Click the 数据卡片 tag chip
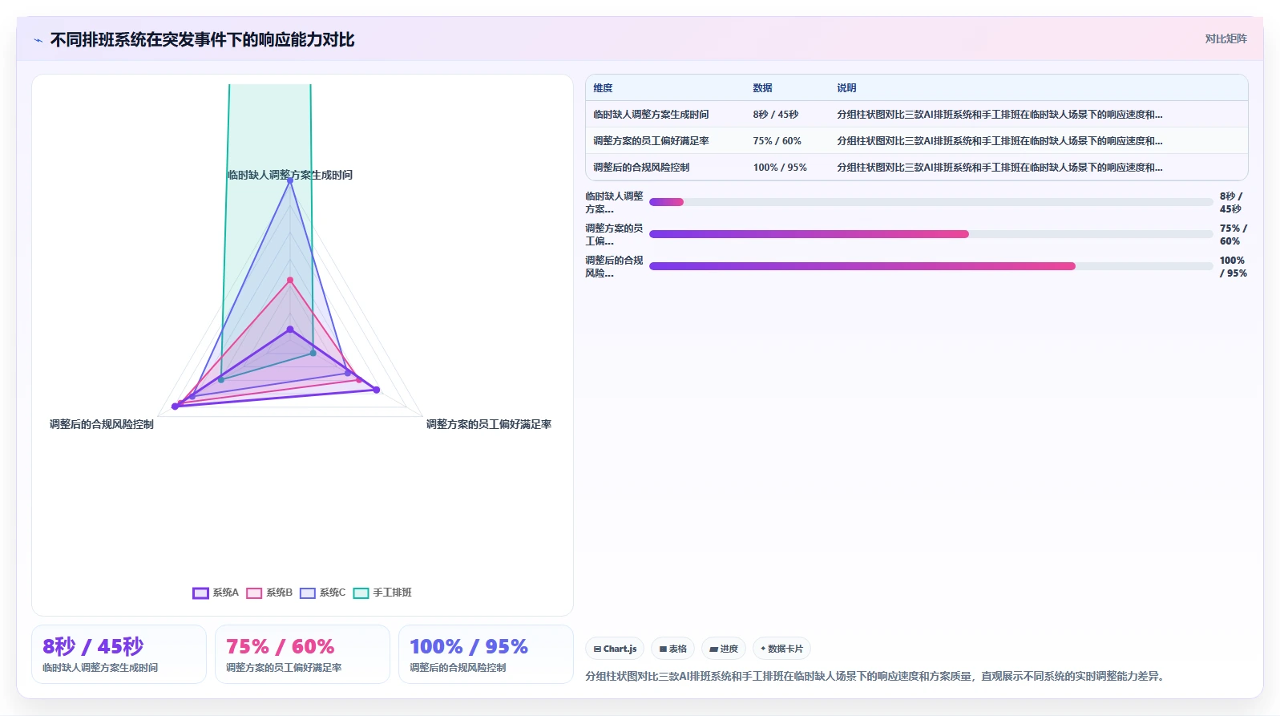 point(781,649)
